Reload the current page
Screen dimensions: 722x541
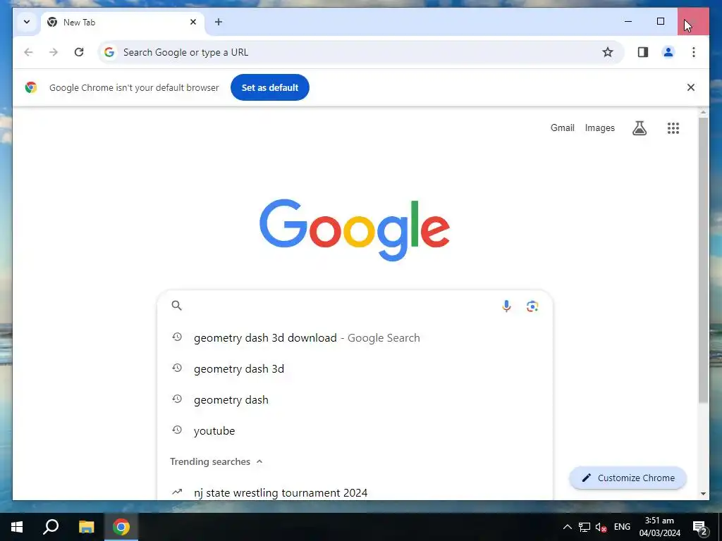pyautogui.click(x=79, y=52)
